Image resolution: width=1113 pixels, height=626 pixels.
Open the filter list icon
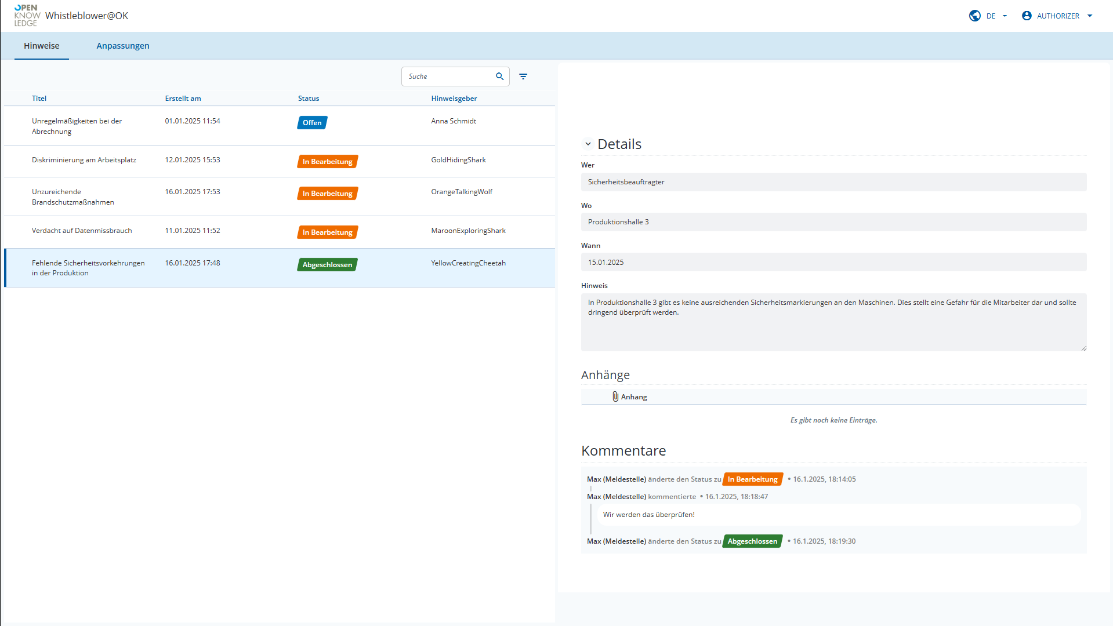click(x=523, y=77)
